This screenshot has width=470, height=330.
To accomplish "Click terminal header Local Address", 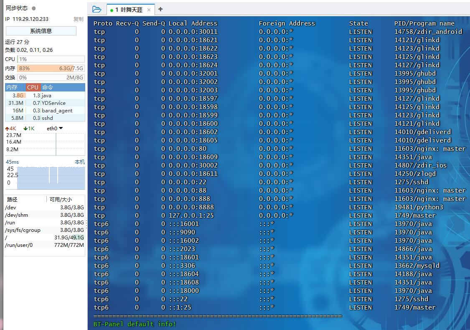I will [193, 23].
